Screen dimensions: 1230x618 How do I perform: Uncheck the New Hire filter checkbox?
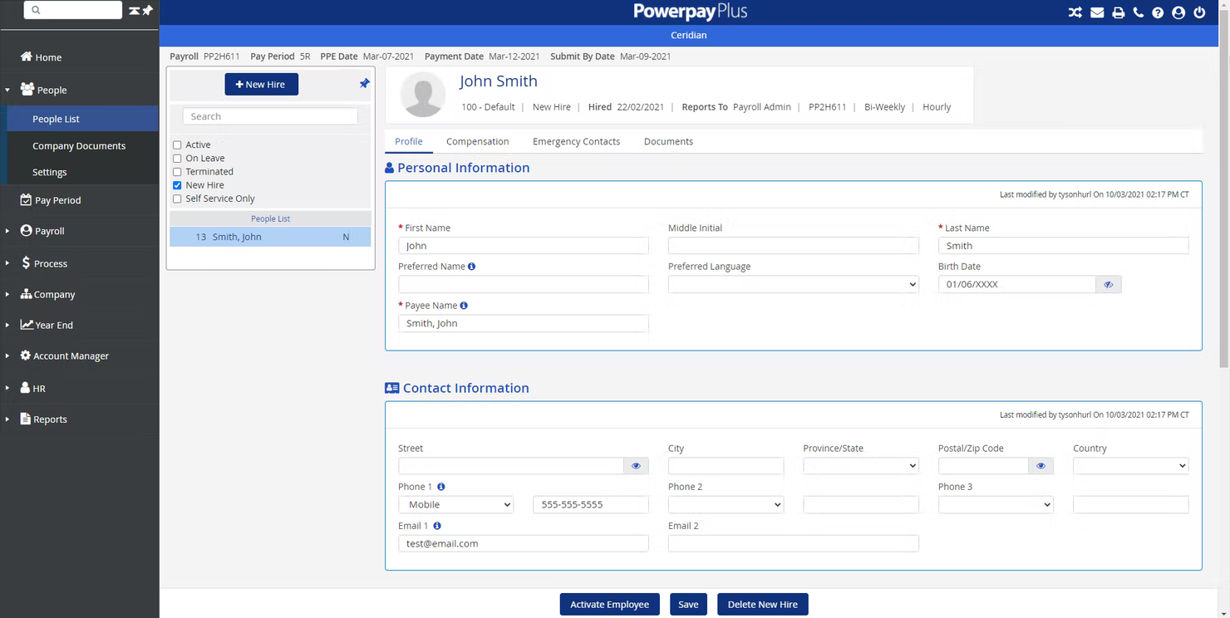tap(177, 185)
